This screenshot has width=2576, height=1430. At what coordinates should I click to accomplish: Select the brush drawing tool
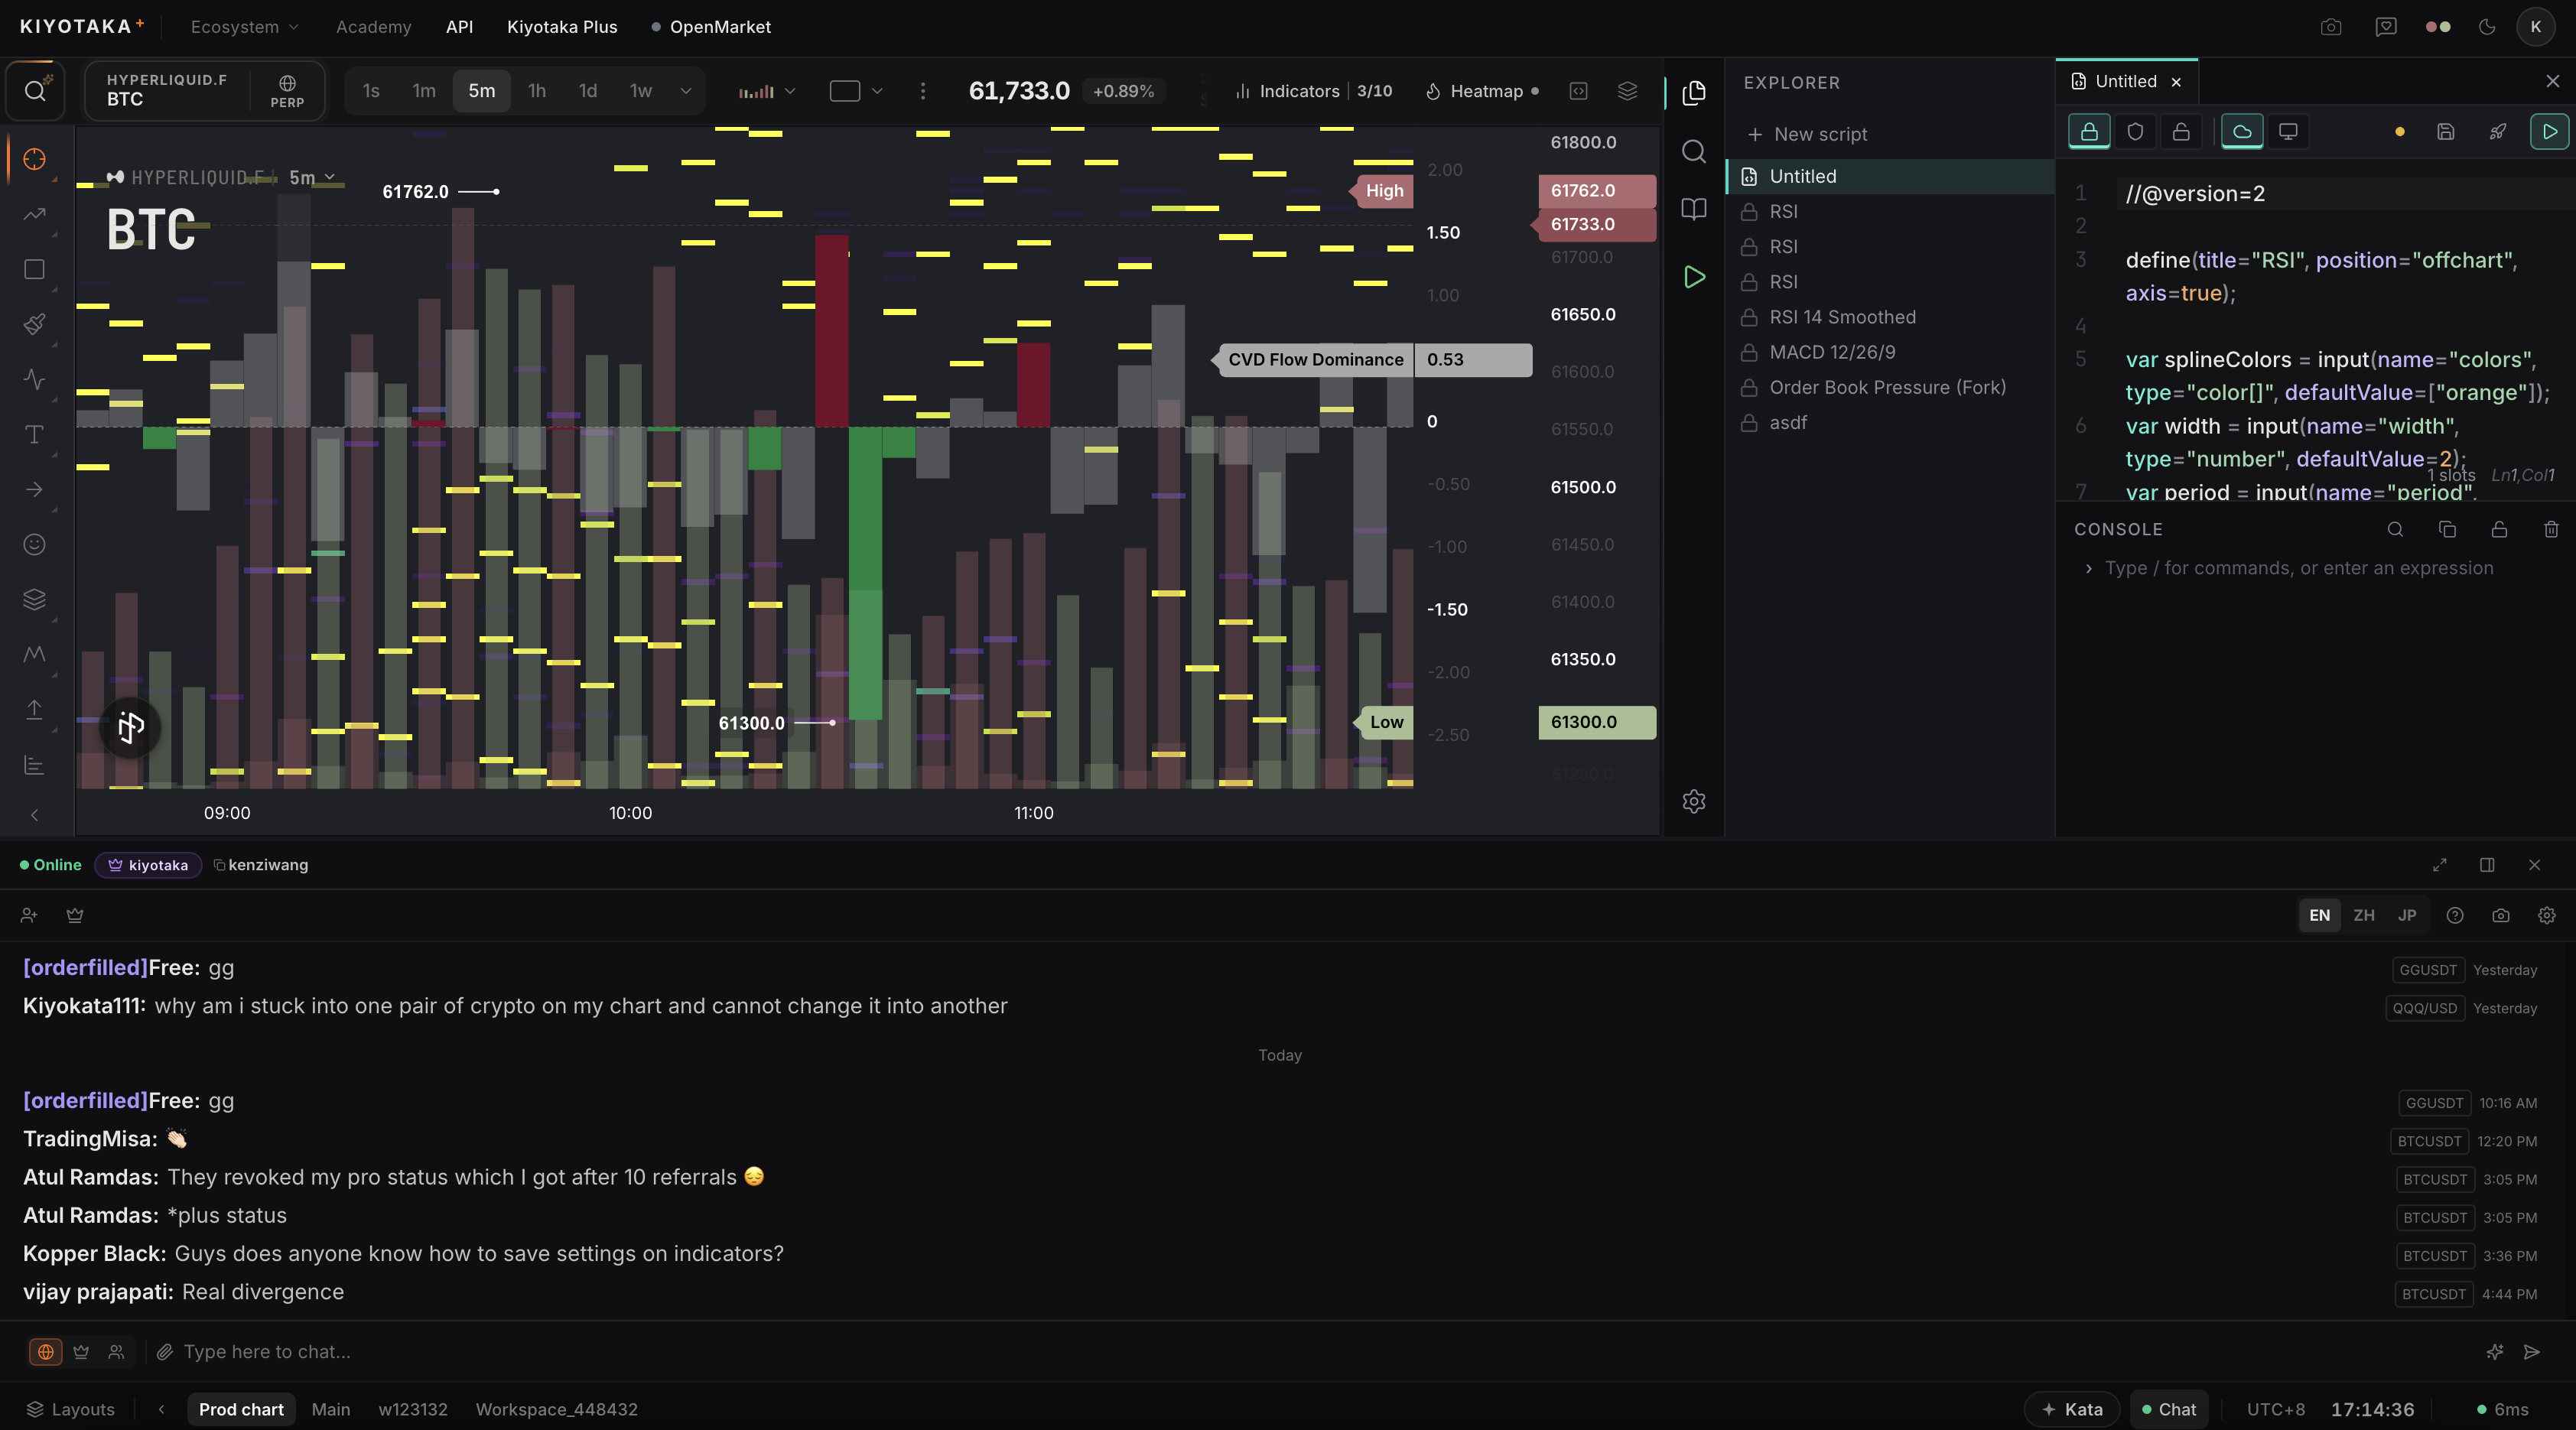pos(34,324)
